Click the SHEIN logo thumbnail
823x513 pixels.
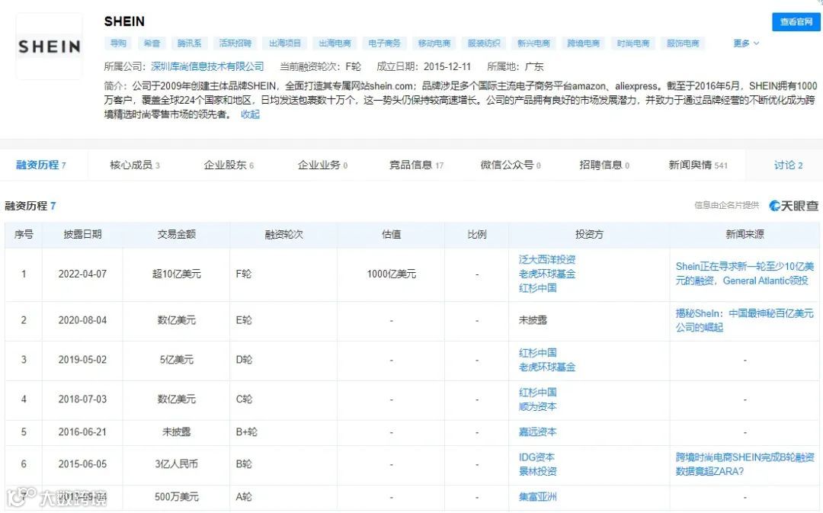(x=50, y=46)
